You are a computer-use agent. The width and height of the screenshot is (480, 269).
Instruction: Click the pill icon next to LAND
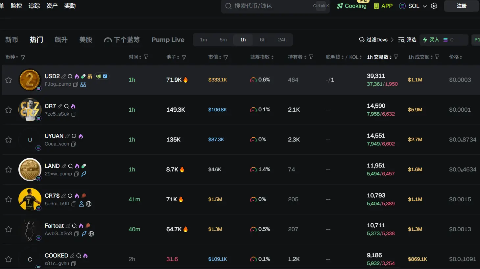click(x=84, y=166)
